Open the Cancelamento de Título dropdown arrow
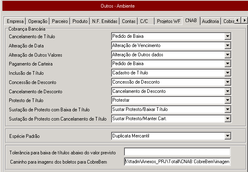This screenshot has width=248, height=172. 227,36
